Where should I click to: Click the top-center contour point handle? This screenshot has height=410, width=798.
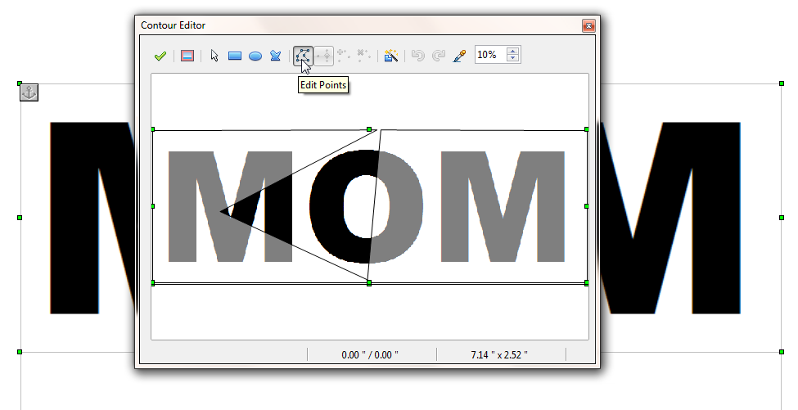pos(369,129)
